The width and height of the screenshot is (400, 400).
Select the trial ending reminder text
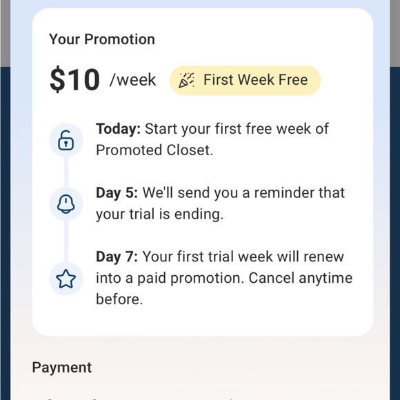click(221, 203)
